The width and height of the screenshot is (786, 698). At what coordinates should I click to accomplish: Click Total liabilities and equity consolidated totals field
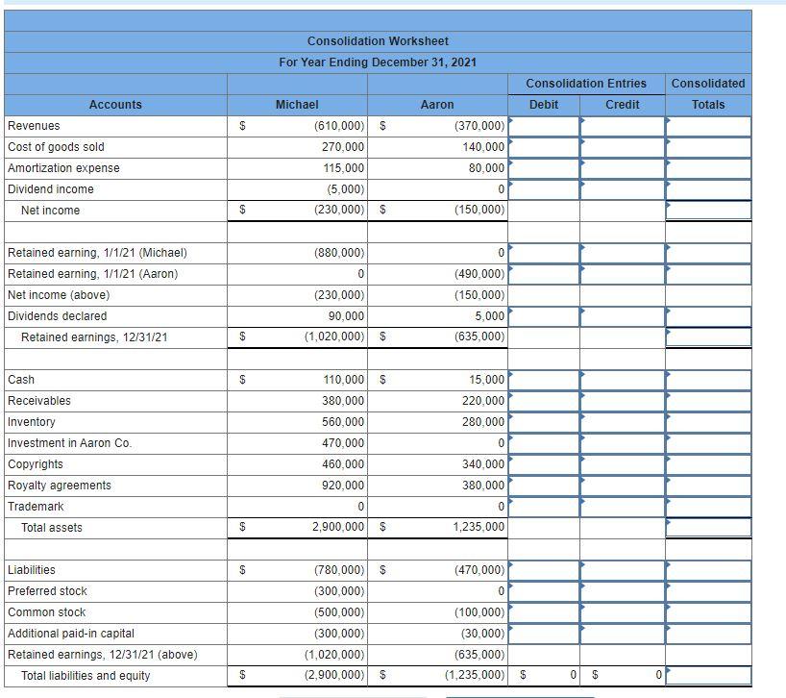point(708,676)
